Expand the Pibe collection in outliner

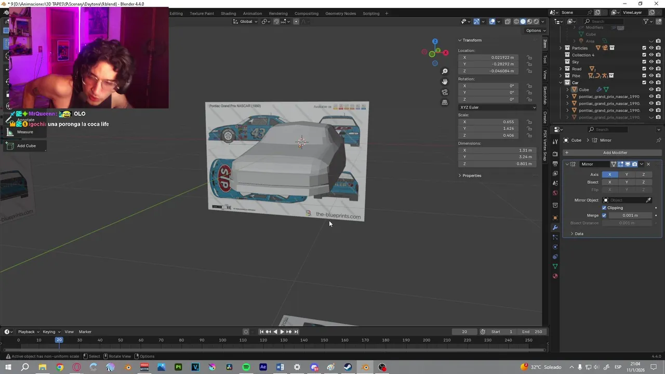point(561,76)
